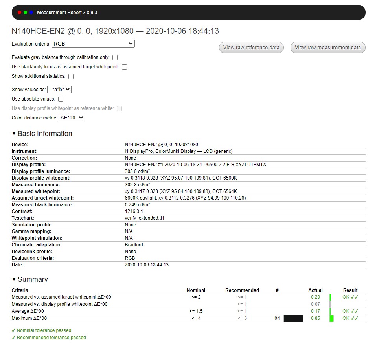Screen dimensions: 377x347
Task: Check Show additional statistics box
Action: coord(71,77)
